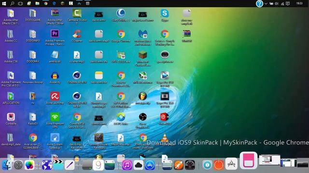Open the Malwarebytes Anti-Malware desktop icon
Viewport: 309px width, 173px height.
tap(143, 34)
